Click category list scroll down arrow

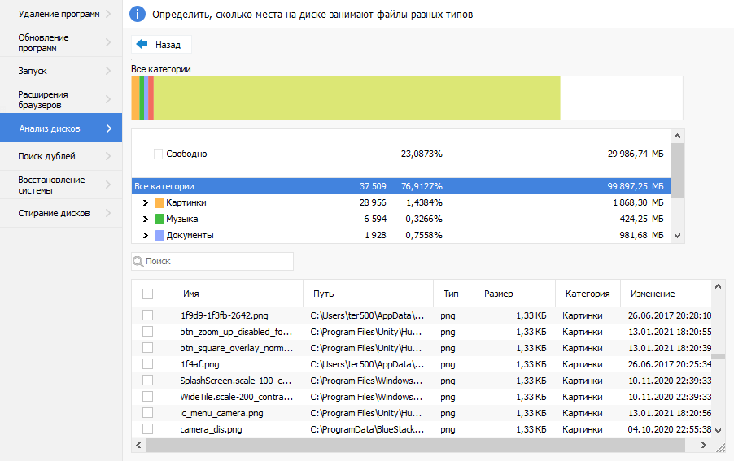click(x=677, y=236)
